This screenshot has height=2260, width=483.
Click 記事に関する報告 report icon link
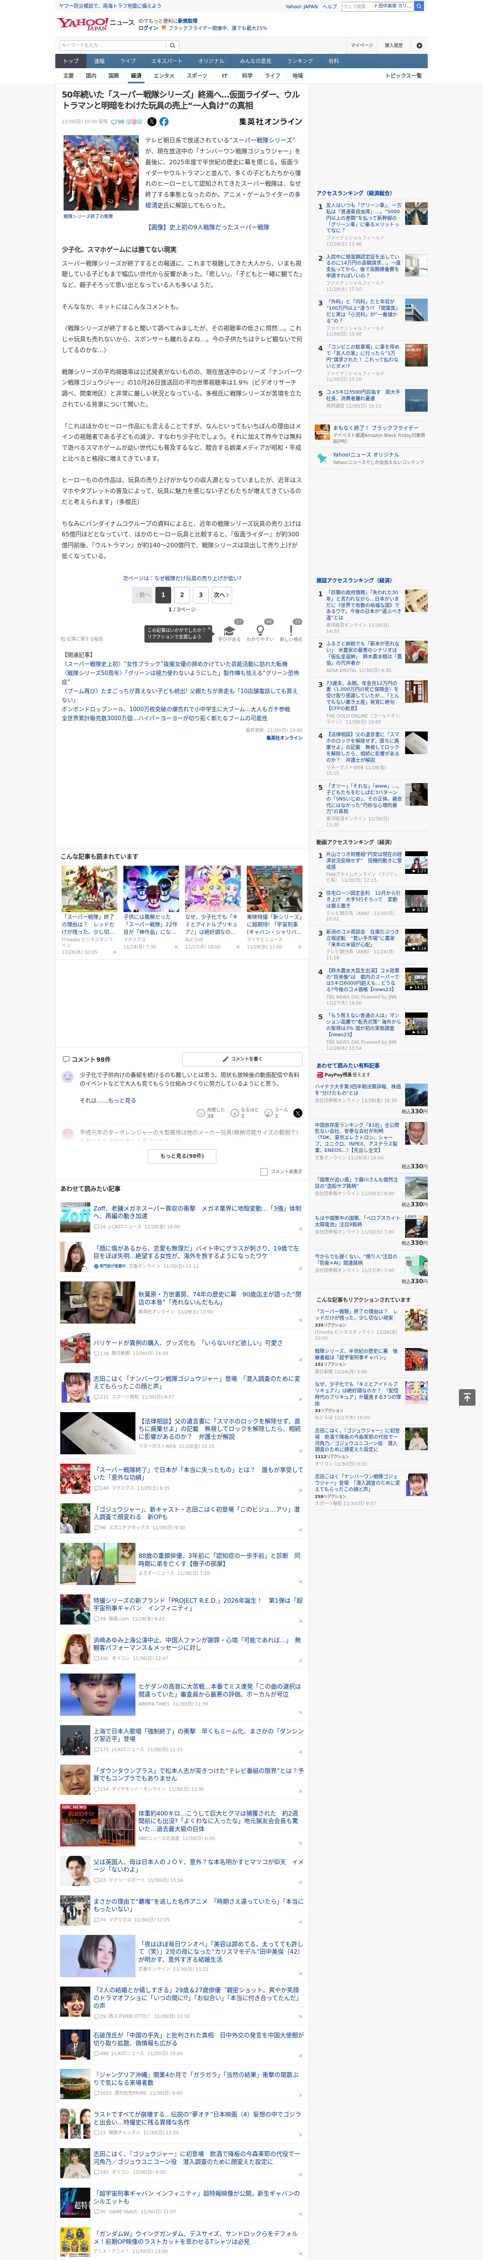82,639
